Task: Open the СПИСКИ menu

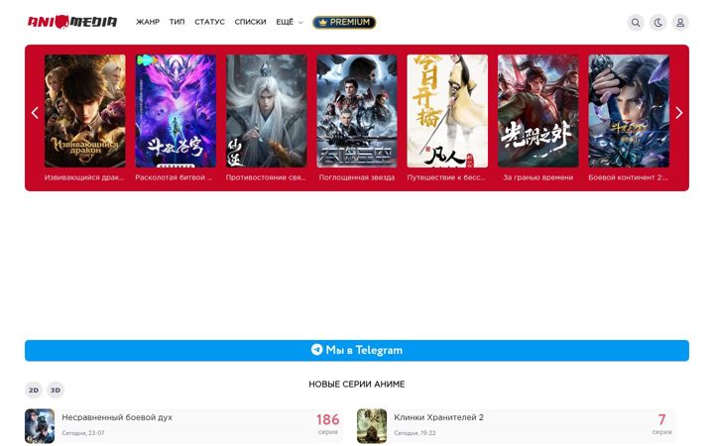Action: (250, 22)
